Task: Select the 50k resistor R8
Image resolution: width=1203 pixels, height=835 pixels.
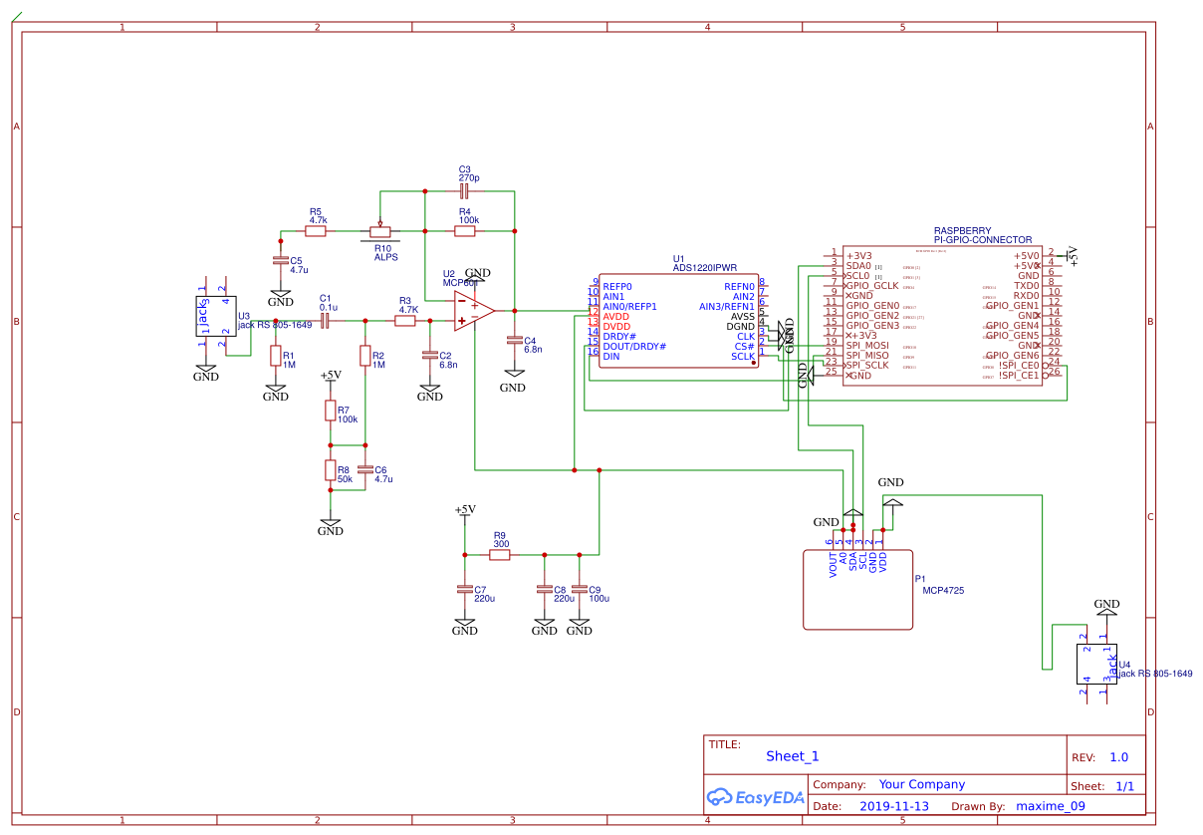Action: tap(330, 469)
